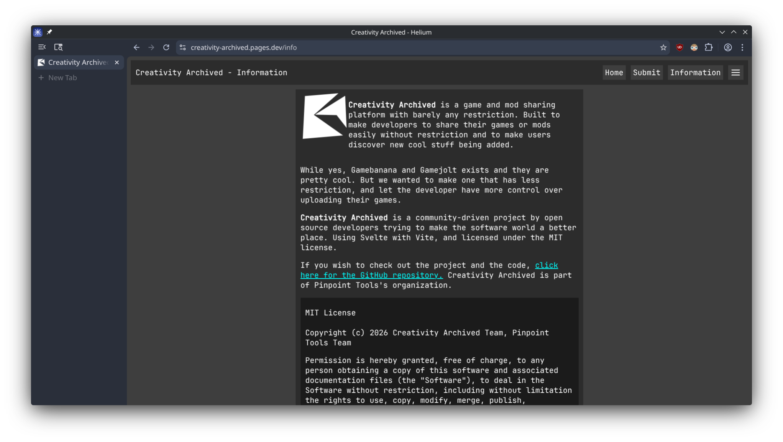Open the uBlock Origin extension icon

[680, 48]
